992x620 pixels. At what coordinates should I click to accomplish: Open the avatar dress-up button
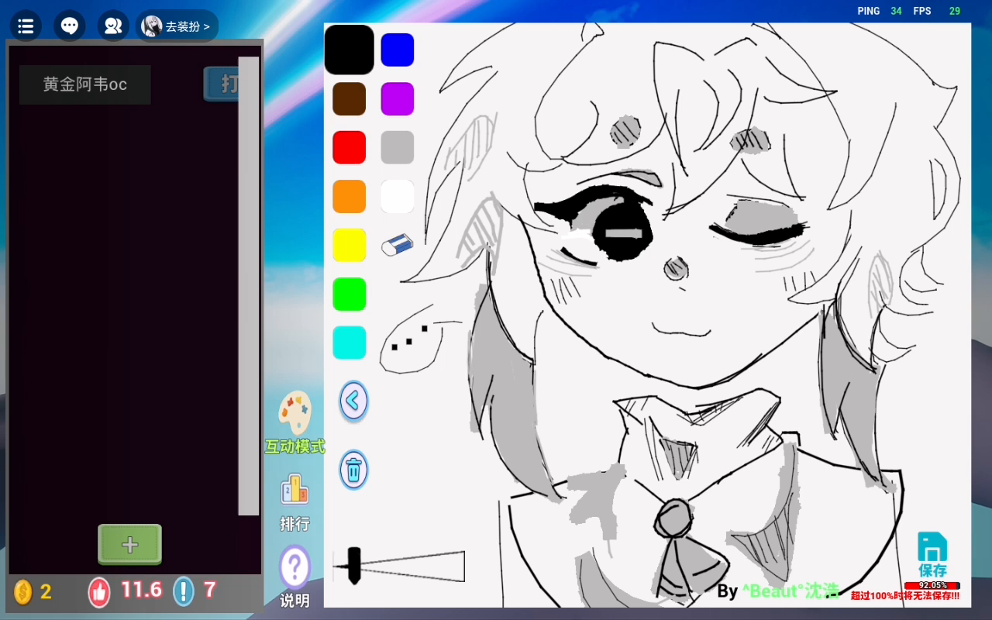coord(177,26)
